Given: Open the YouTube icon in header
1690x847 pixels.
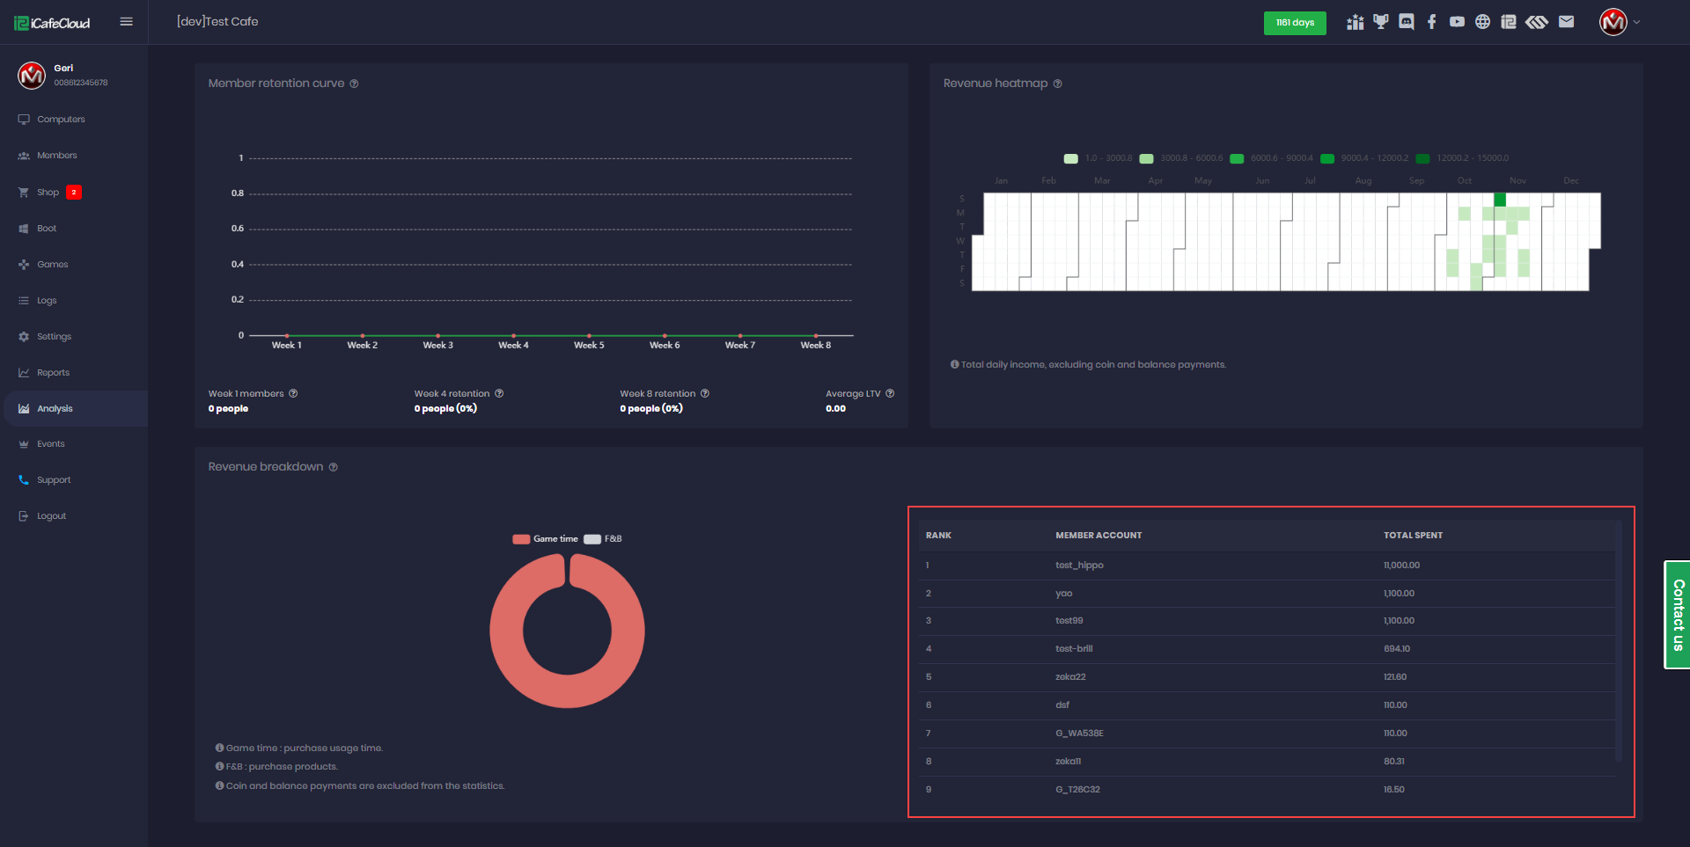Looking at the screenshot, I should tap(1458, 22).
